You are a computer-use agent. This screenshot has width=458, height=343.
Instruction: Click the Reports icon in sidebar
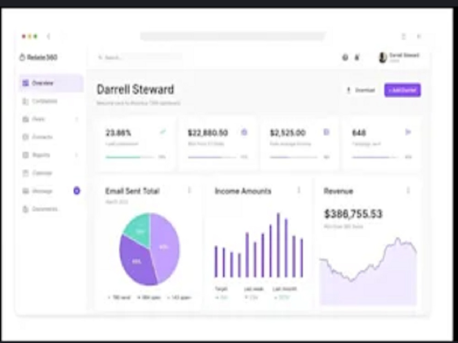26,155
